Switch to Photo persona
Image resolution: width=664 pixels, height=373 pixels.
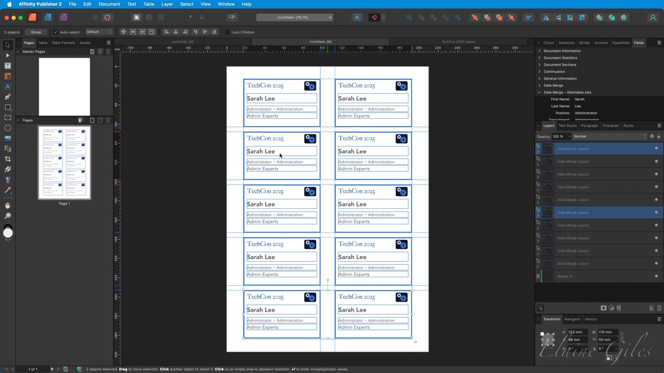click(64, 18)
